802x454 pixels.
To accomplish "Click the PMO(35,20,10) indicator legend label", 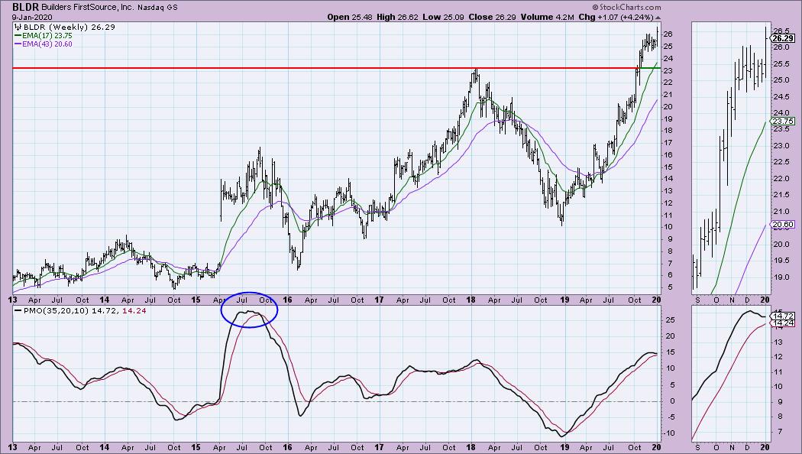I will [x=57, y=310].
